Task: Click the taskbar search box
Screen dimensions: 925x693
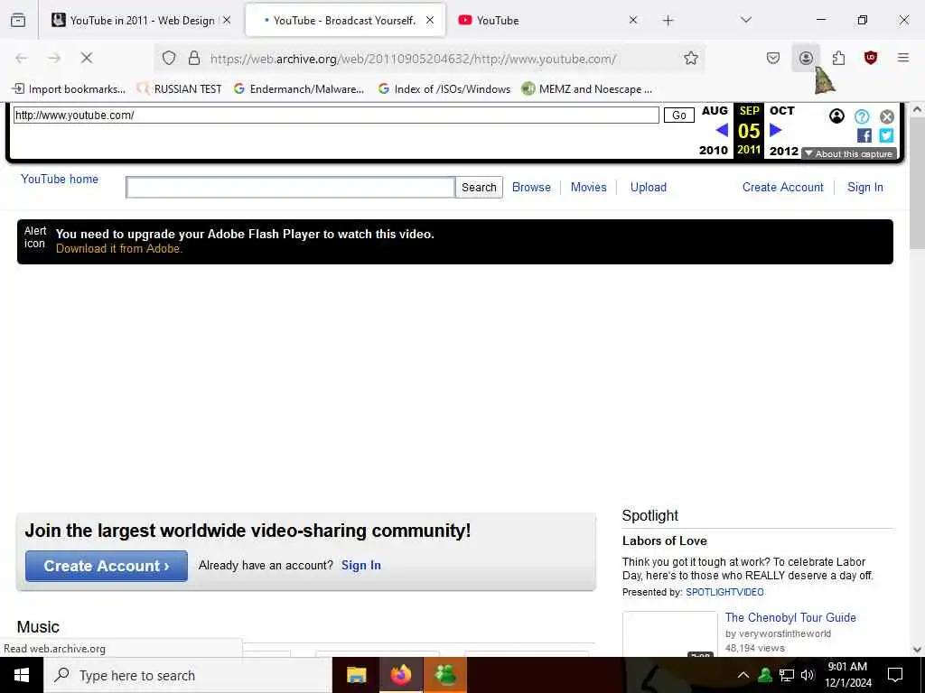Action: 188,675
